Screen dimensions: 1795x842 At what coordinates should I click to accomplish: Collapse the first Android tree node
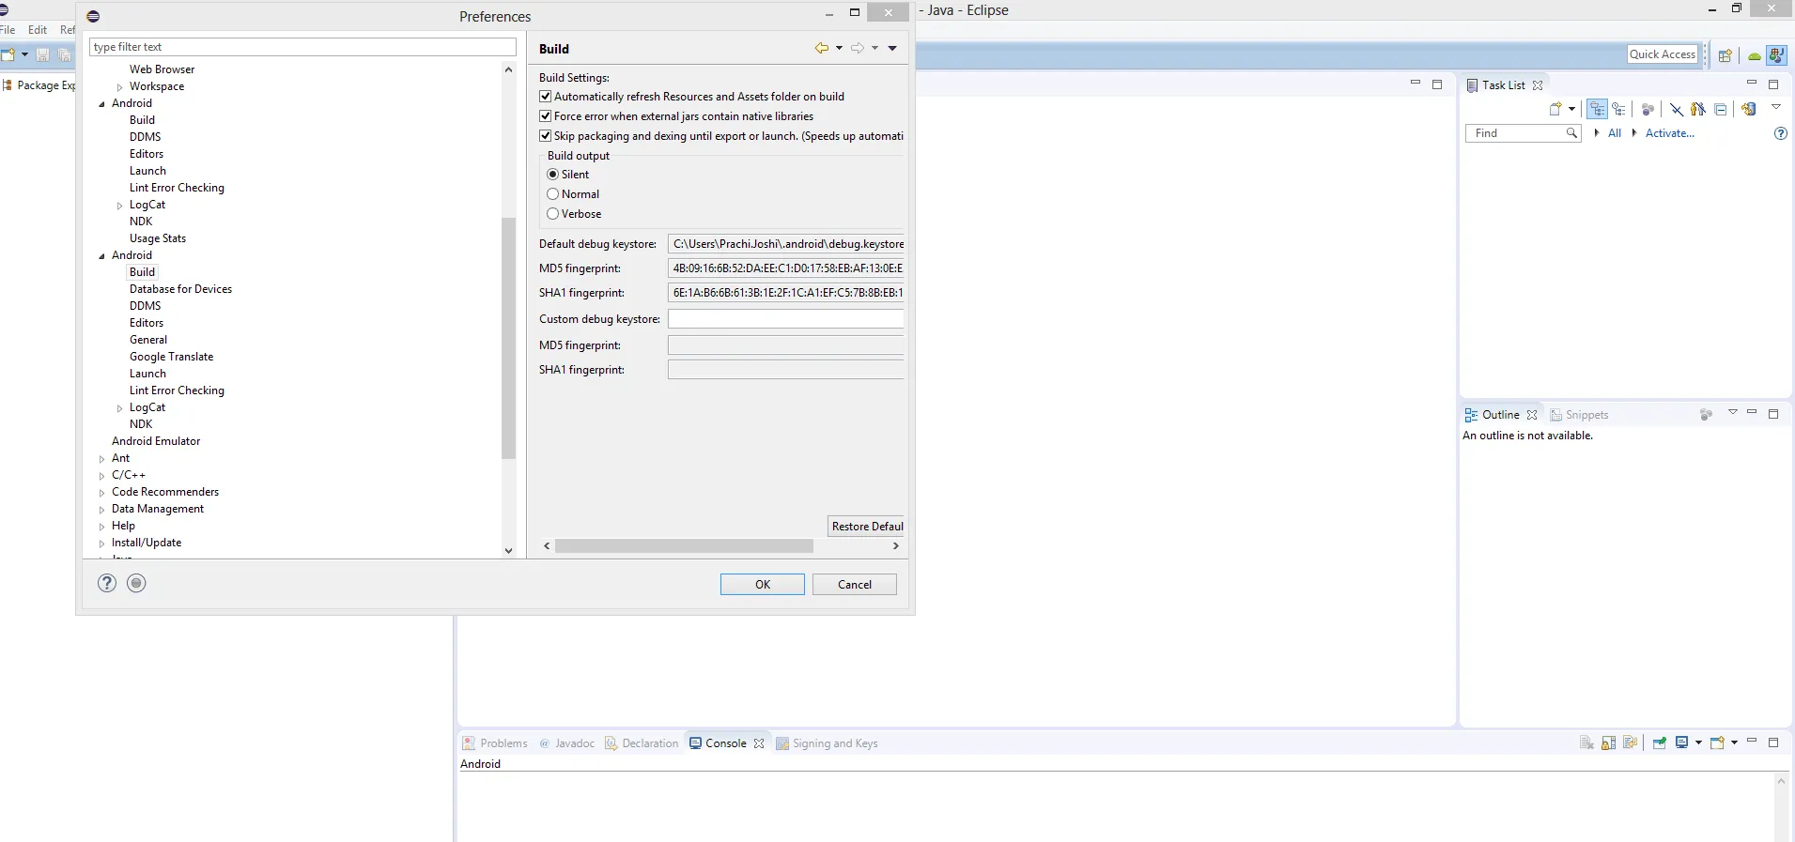coord(101,104)
